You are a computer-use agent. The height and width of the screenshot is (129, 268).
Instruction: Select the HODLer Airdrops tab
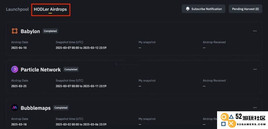pyautogui.click(x=50, y=9)
